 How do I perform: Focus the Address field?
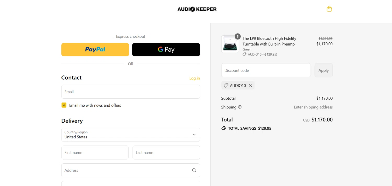click(131, 170)
